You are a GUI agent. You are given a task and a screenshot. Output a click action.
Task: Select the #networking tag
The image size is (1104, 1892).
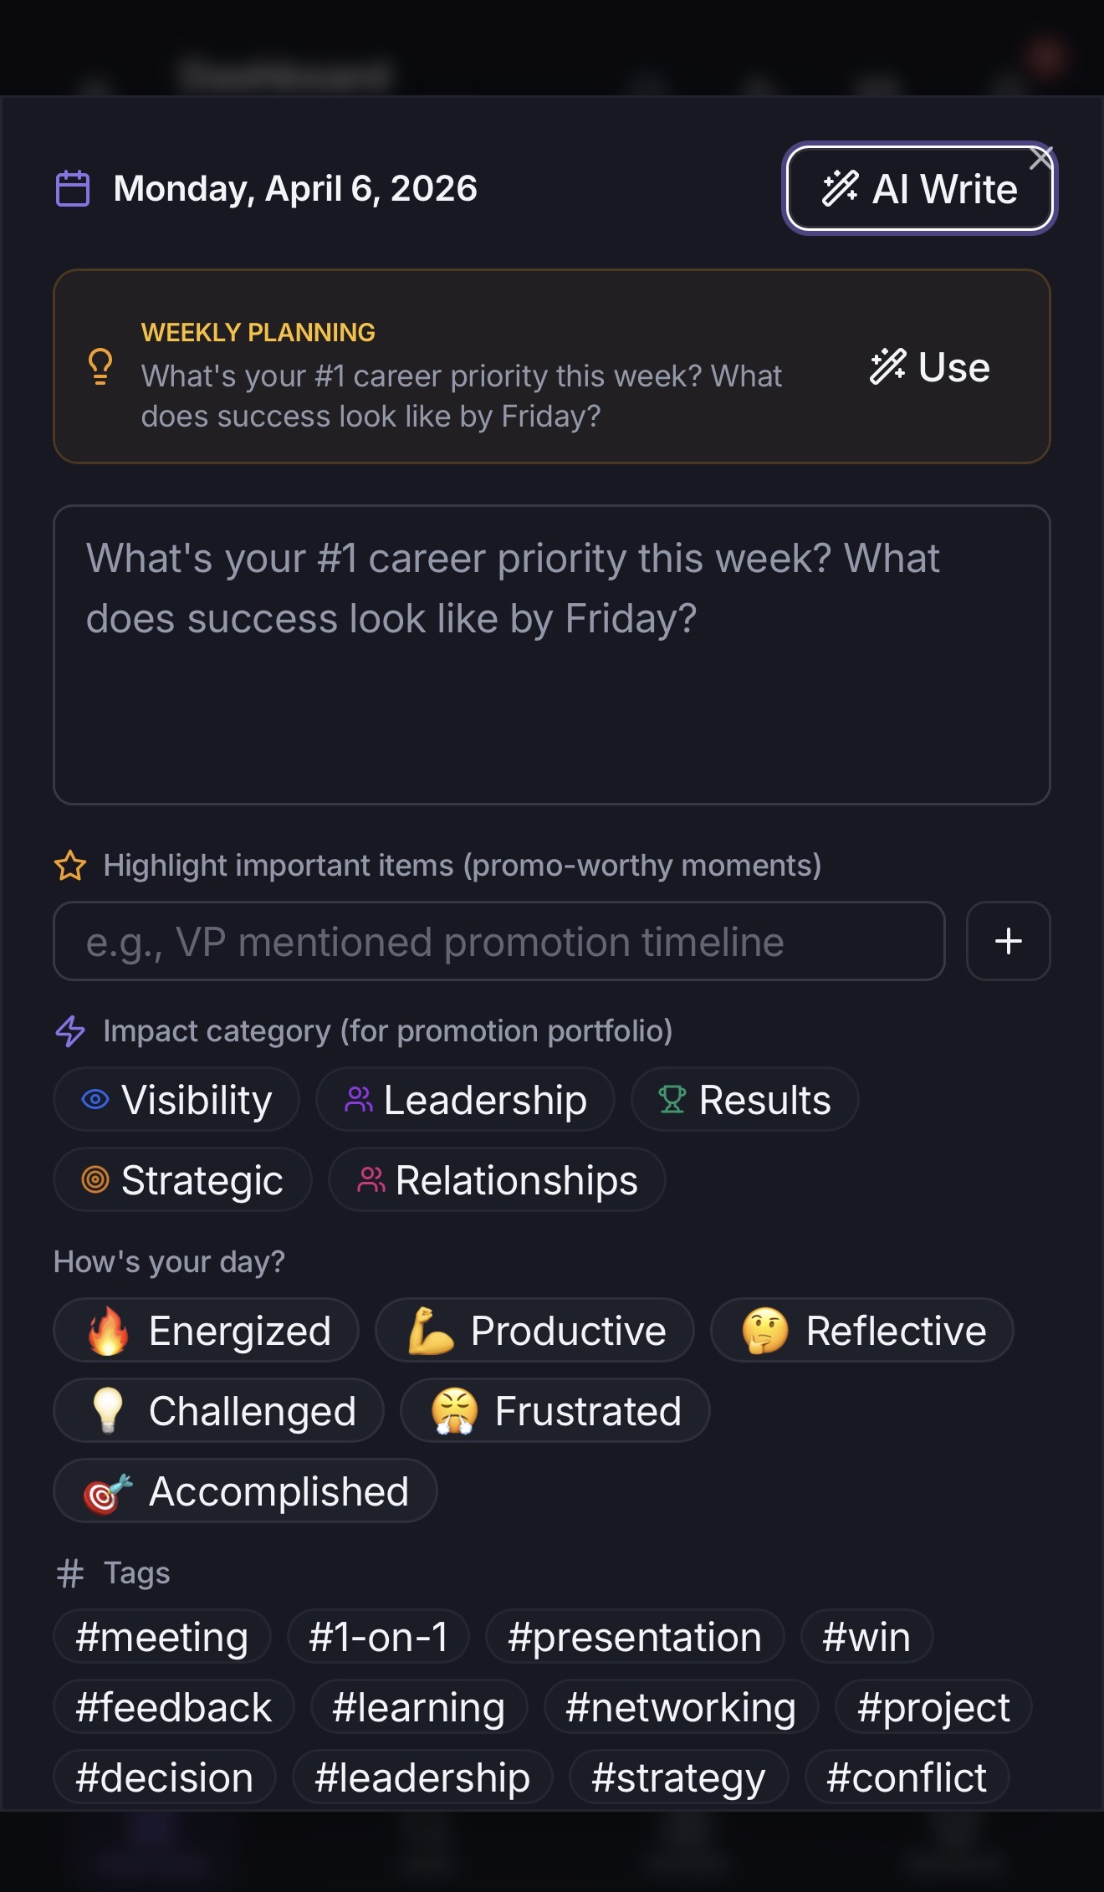coord(680,1706)
